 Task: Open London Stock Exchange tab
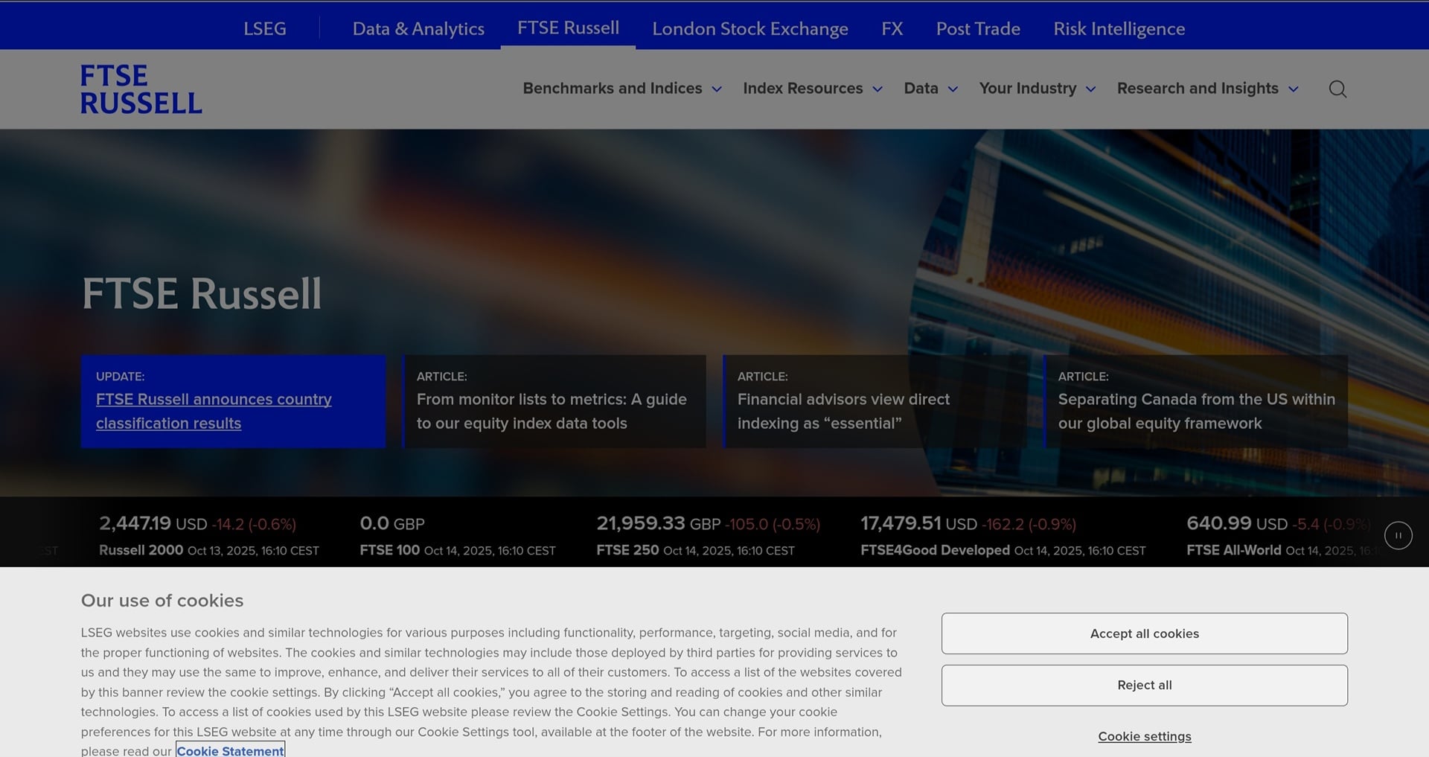(x=750, y=28)
